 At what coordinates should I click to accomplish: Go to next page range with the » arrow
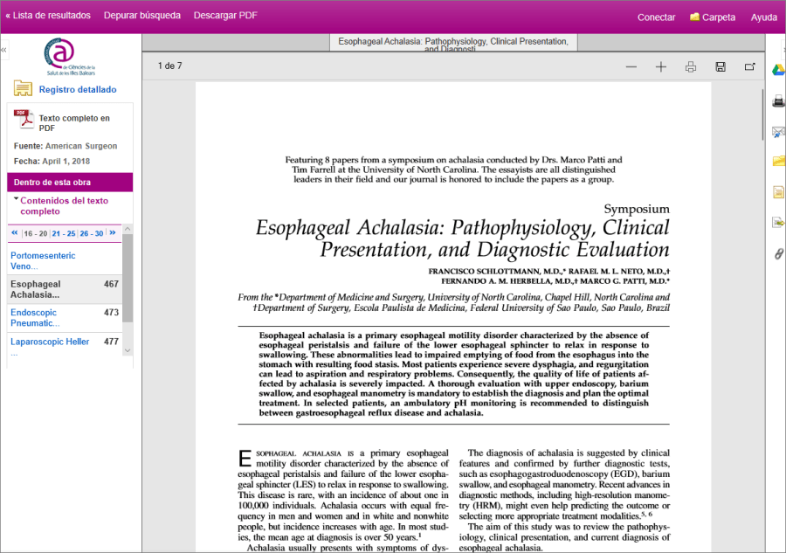pyautogui.click(x=113, y=232)
